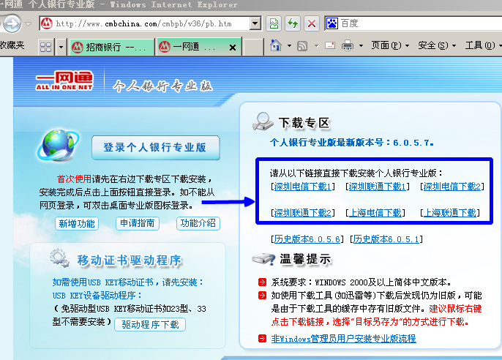Screen dimensions: 502x360
Task: Click the address bar URL field
Action: pyautogui.click(x=151, y=23)
